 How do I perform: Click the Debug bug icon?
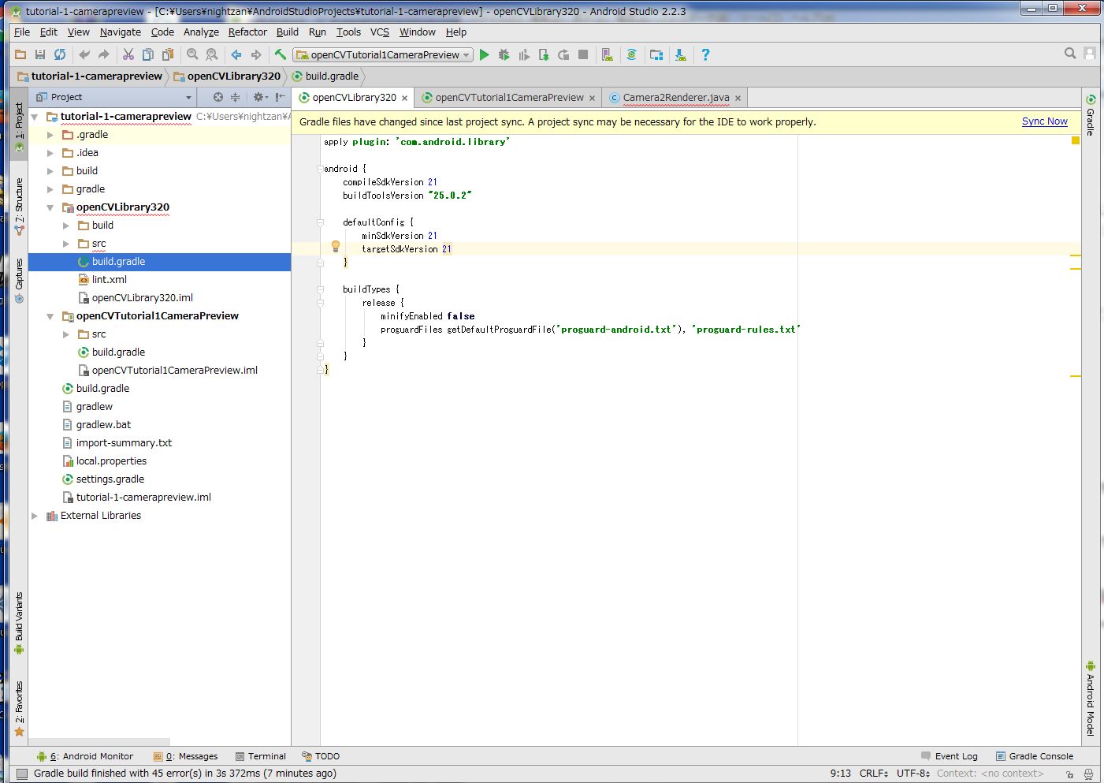(504, 54)
